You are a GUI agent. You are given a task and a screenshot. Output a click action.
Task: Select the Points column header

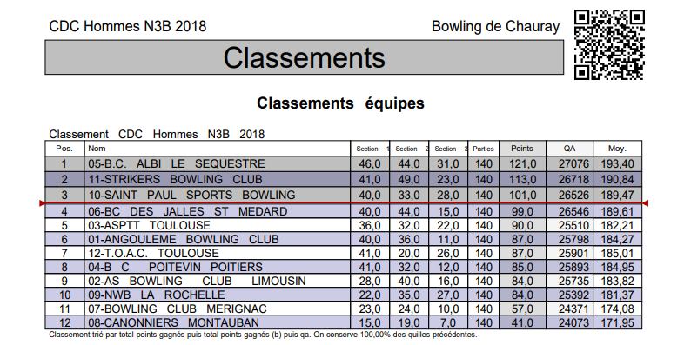[522, 149]
